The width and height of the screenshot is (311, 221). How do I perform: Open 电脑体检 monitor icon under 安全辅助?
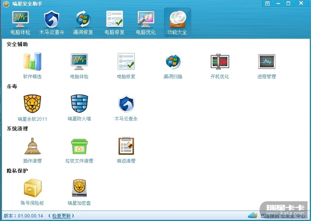(x=79, y=62)
